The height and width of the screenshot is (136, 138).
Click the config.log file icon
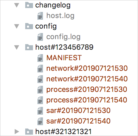click(x=40, y=37)
